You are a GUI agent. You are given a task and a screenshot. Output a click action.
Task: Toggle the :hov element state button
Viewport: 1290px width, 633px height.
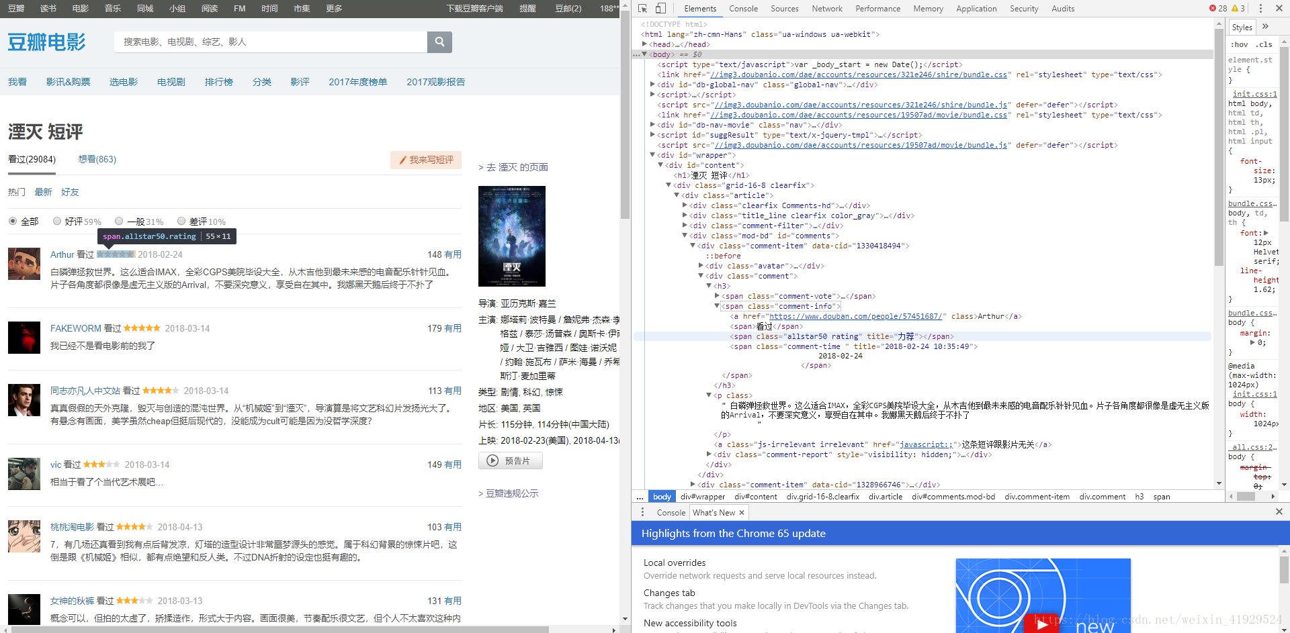point(1240,44)
